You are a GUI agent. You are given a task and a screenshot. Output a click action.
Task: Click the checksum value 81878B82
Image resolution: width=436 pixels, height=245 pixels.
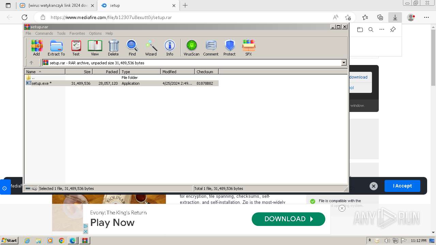click(x=205, y=83)
